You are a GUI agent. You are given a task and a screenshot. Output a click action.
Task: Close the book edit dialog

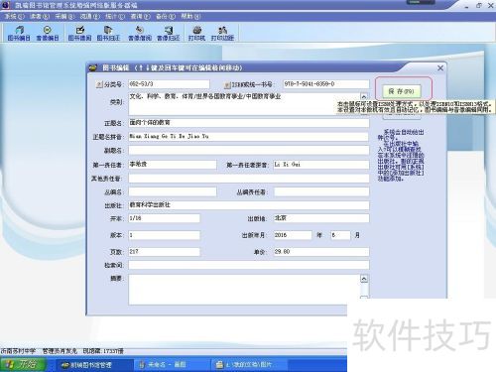[x=440, y=67]
